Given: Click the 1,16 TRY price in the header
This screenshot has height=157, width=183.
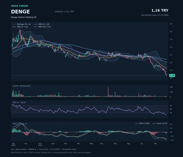Looking at the screenshot, I should (160, 10).
